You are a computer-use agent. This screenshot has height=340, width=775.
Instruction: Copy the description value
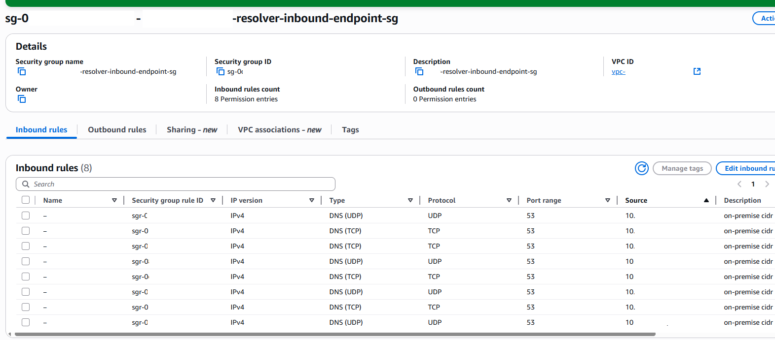(419, 72)
